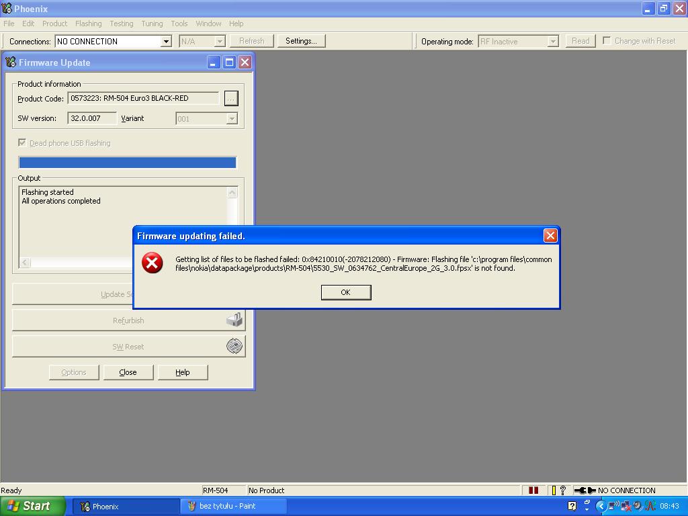Click the wireless network tray icon
The image size is (688, 516).
pos(613,506)
